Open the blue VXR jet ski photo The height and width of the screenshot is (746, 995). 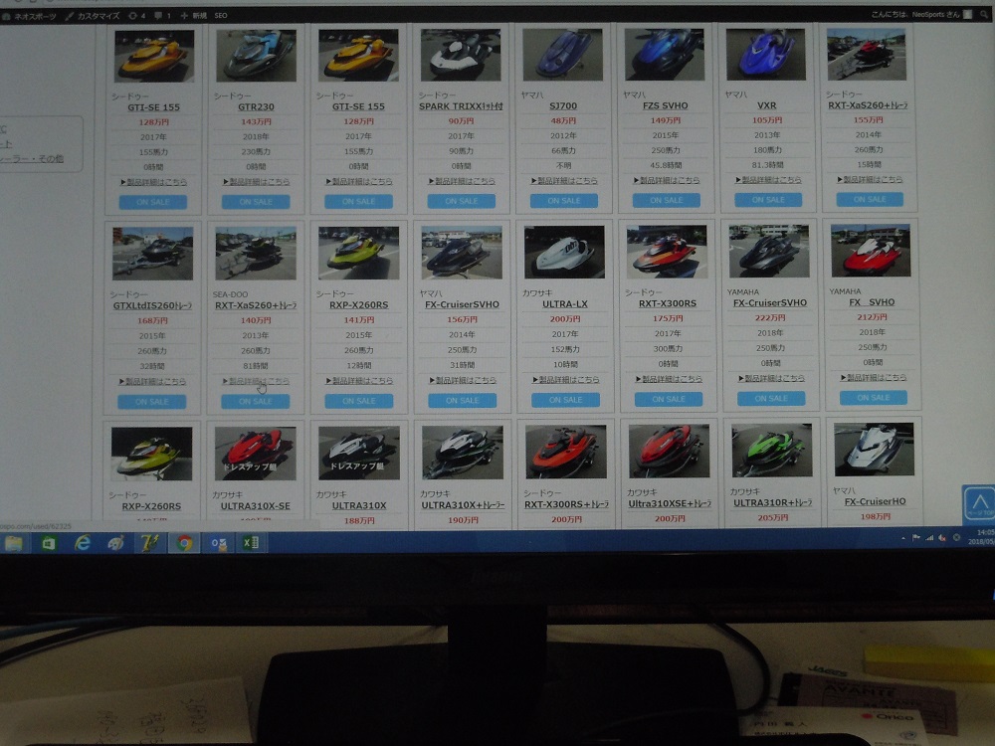pos(766,54)
